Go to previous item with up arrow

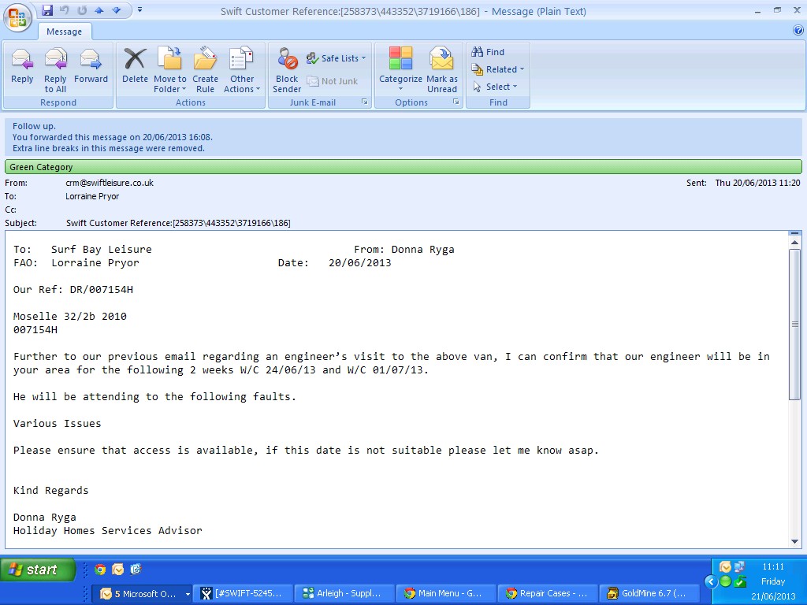[x=99, y=9]
